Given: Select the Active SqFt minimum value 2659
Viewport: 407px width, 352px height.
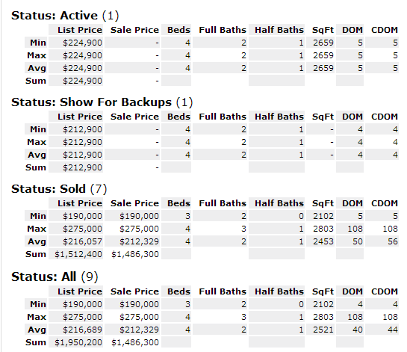Looking at the screenshot, I should point(323,43).
